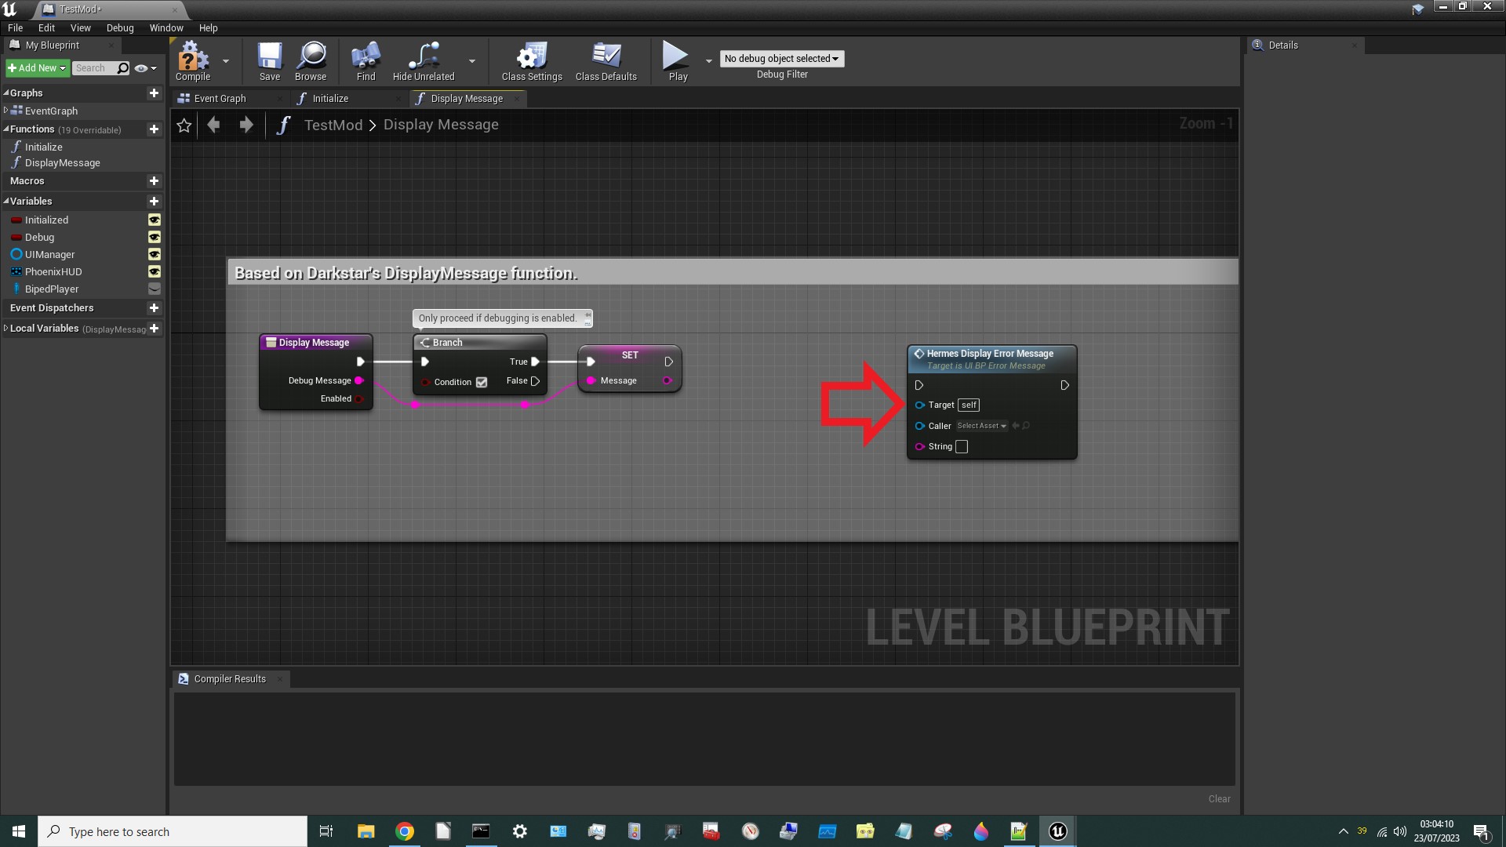
Task: Open the Play options dropdown arrow
Action: [x=709, y=61]
